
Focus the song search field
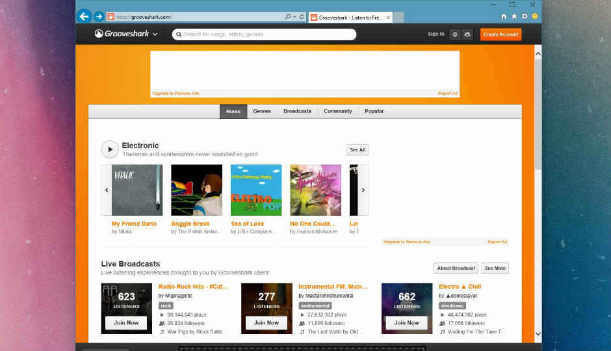(x=264, y=34)
